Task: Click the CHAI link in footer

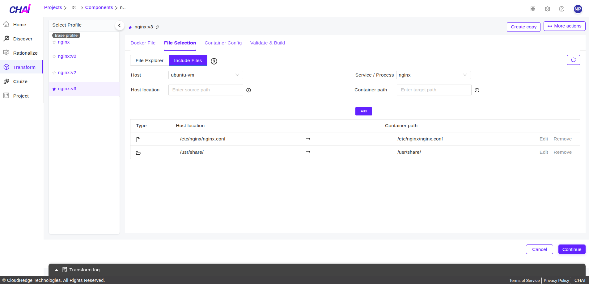Action: click(x=580, y=280)
